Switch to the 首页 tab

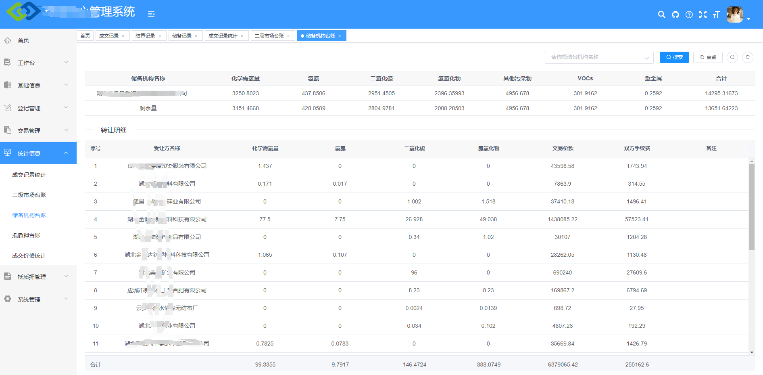pyautogui.click(x=85, y=36)
